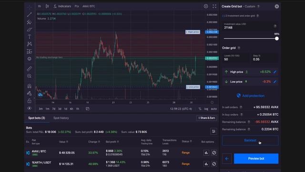Select the 3d date range
305x172 pixels.
(60, 109)
